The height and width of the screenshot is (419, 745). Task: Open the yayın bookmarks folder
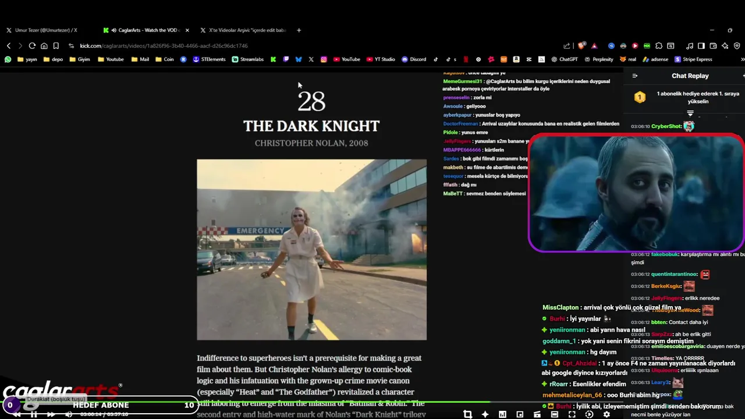(x=27, y=59)
